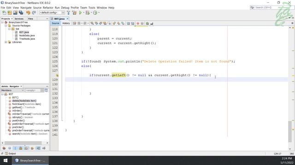This screenshot has height=165, width=295.
Task: Click Find Selection magnifier in editor toolbar
Action: tap(92, 23)
